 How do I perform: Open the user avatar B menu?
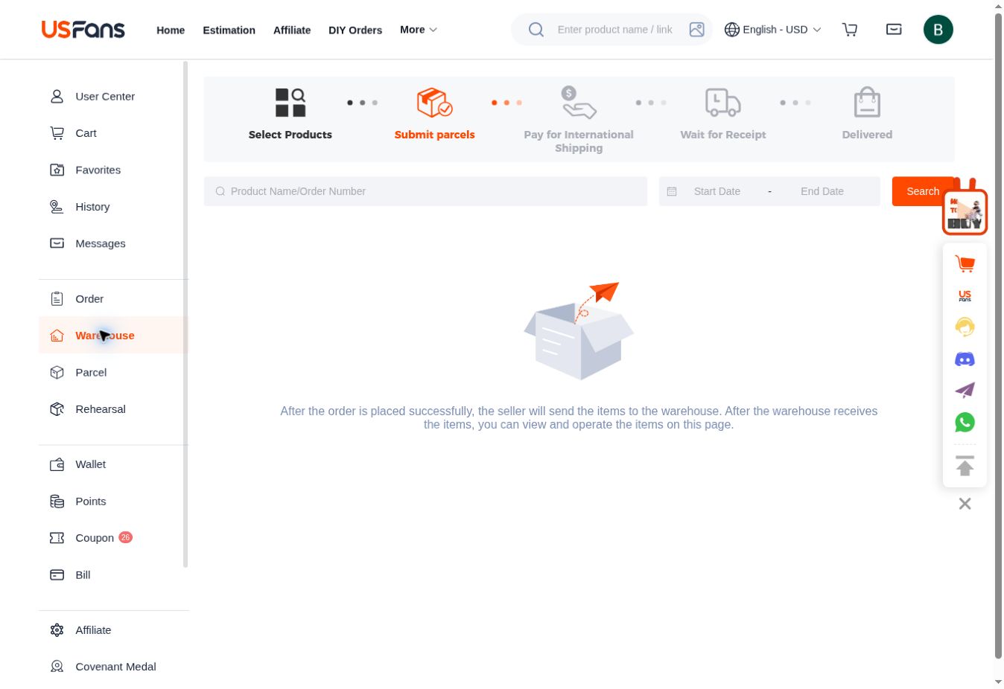(938, 30)
